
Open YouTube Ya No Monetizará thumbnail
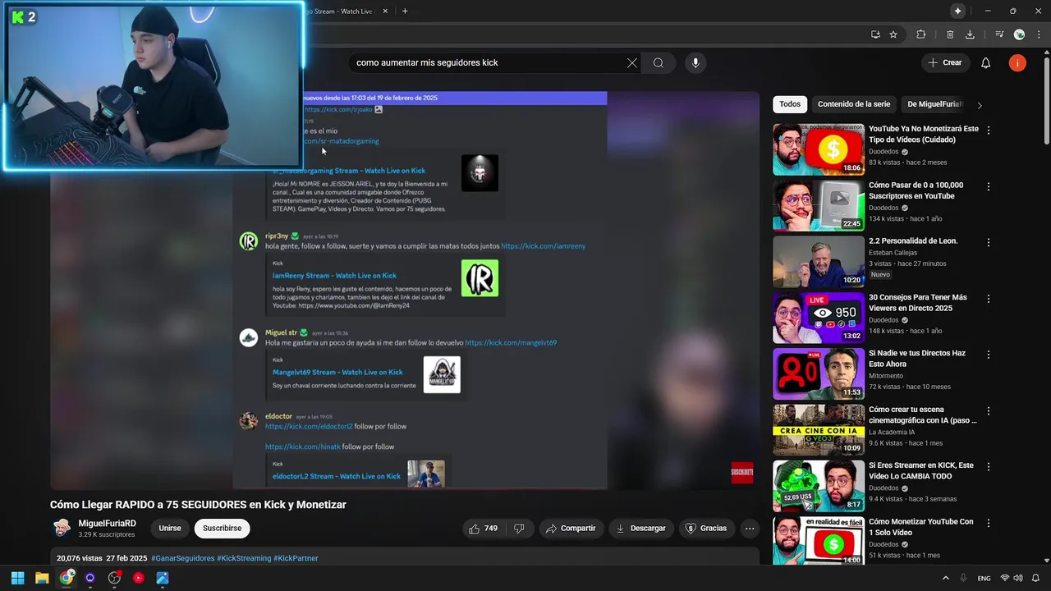(819, 149)
